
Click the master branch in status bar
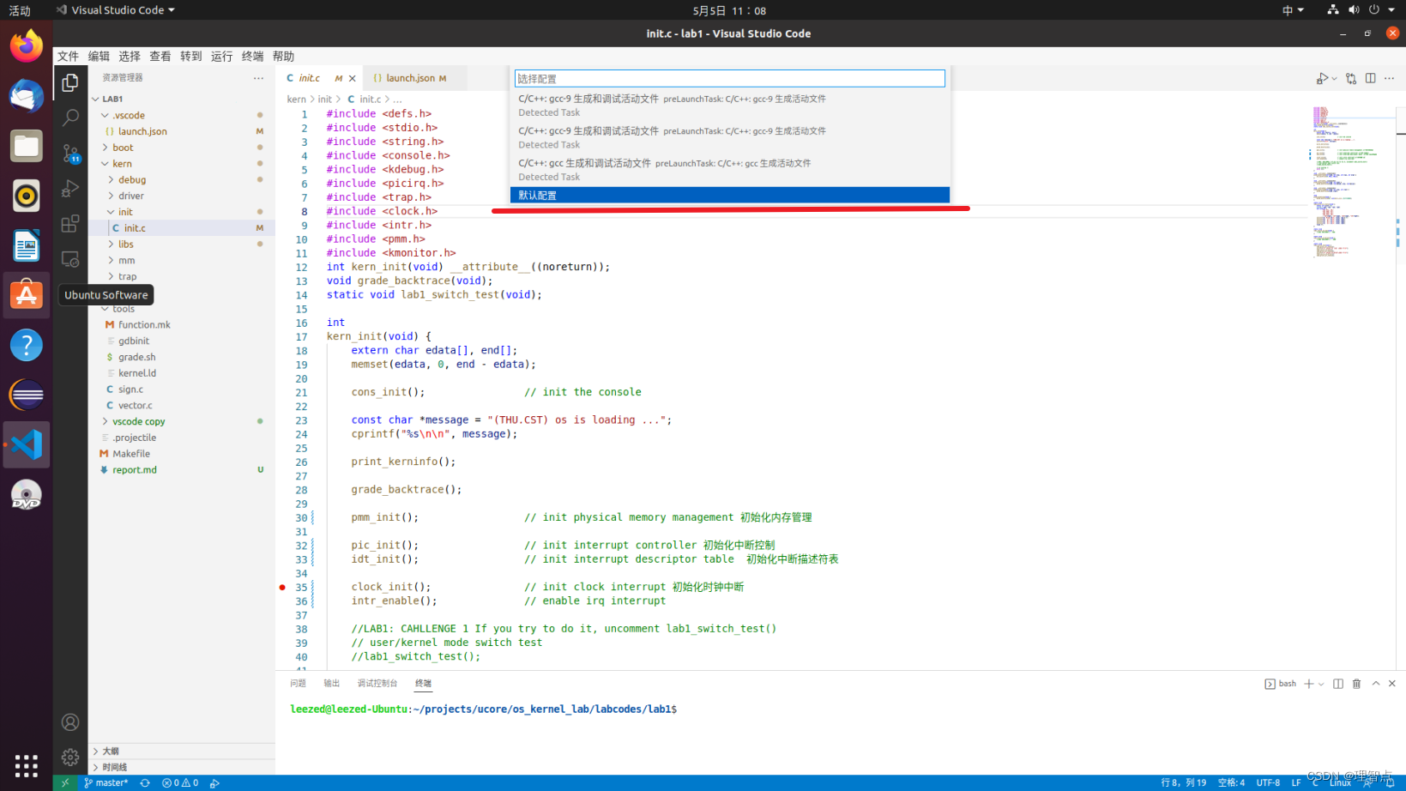[106, 782]
